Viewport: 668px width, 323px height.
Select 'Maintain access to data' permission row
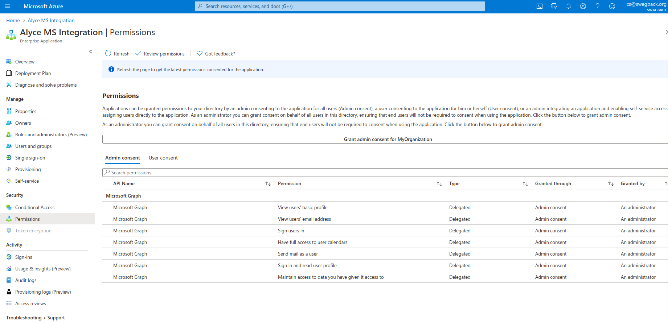385,277
